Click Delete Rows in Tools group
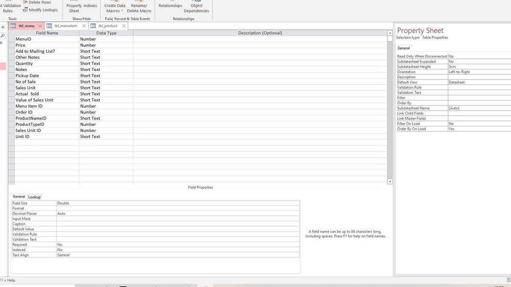The image size is (511, 287). pyautogui.click(x=37, y=3)
